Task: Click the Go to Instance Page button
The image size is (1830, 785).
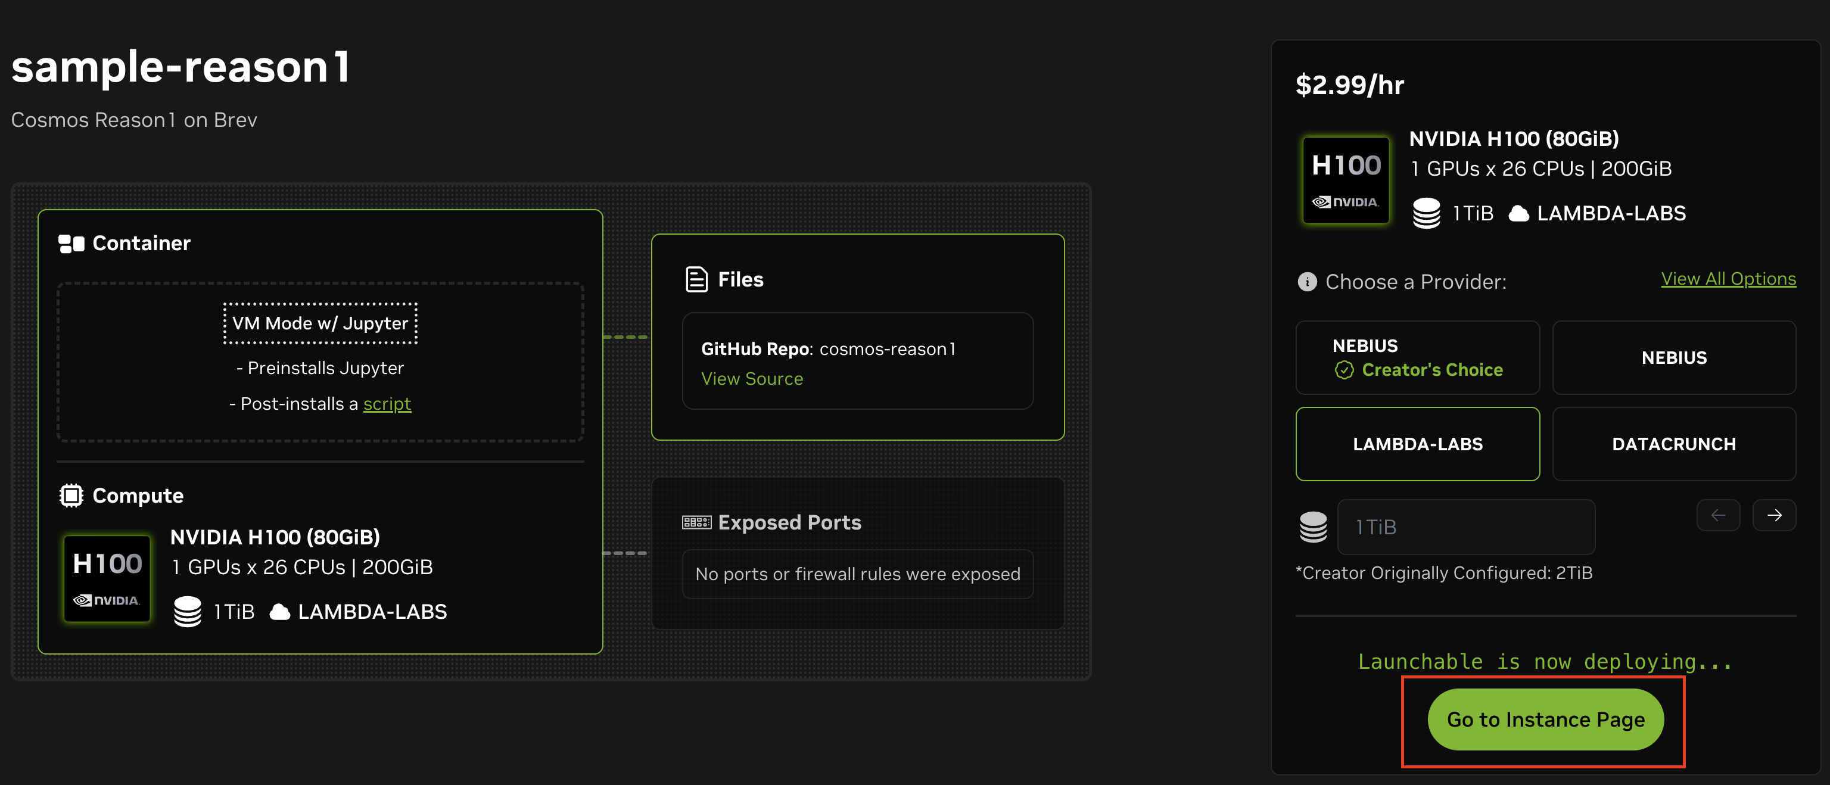Action: pos(1545,719)
